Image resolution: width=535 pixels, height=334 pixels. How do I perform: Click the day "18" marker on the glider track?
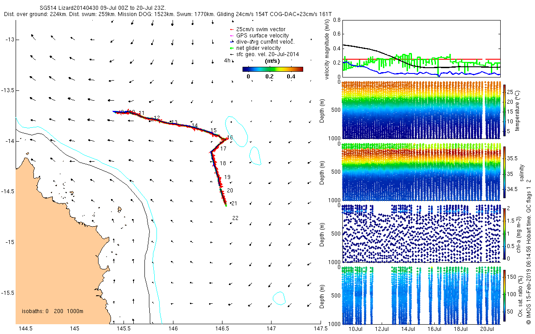coord(222,163)
